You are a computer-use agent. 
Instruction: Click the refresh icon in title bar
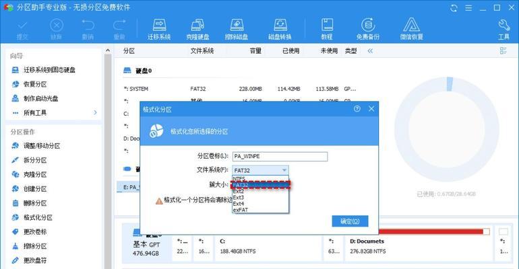coord(454,8)
